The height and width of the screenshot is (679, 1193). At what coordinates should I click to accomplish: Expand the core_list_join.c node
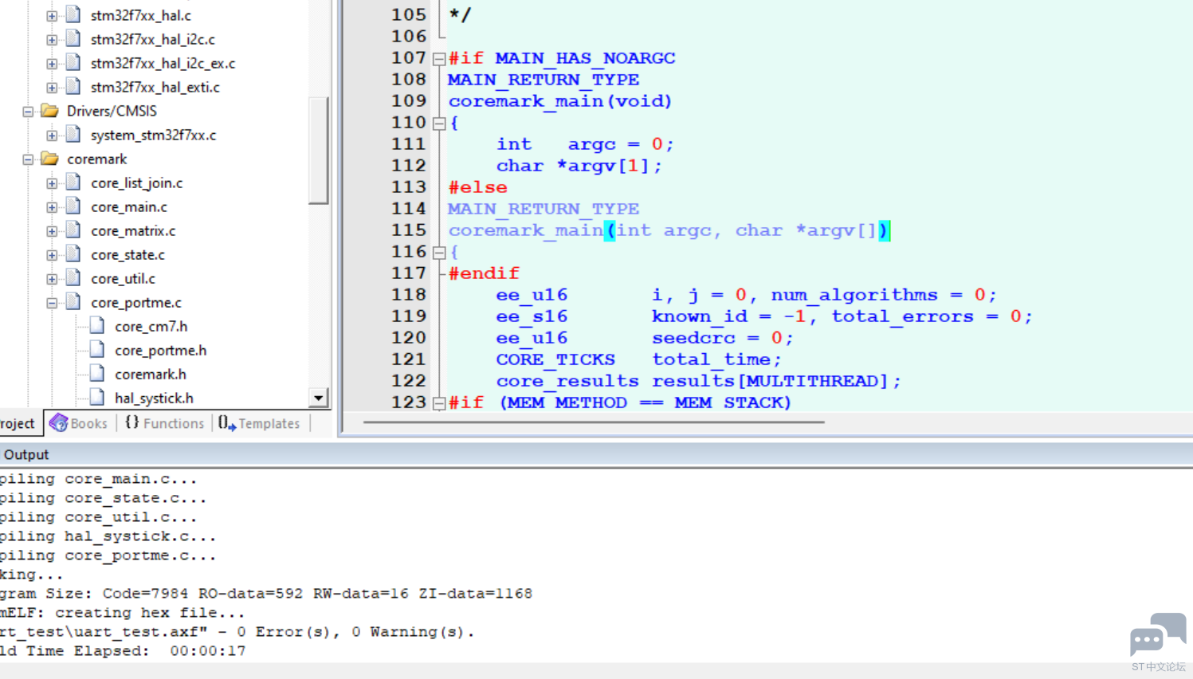[52, 183]
